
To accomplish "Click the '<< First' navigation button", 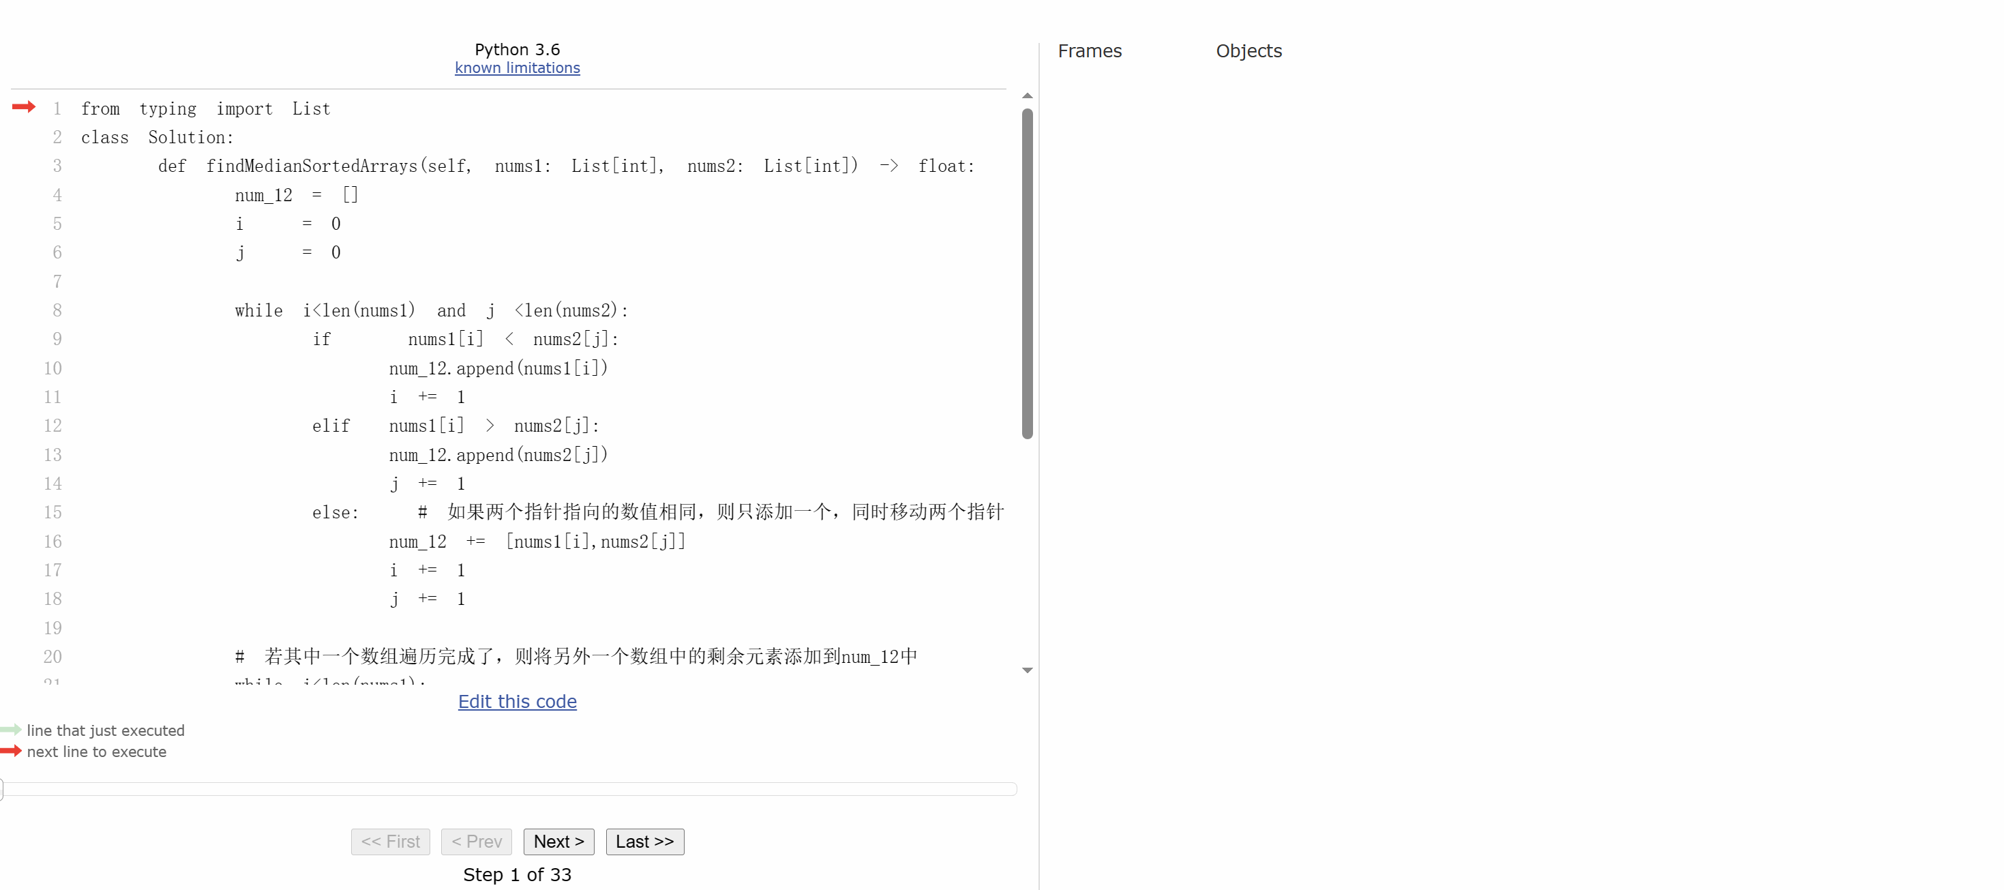I will coord(390,842).
